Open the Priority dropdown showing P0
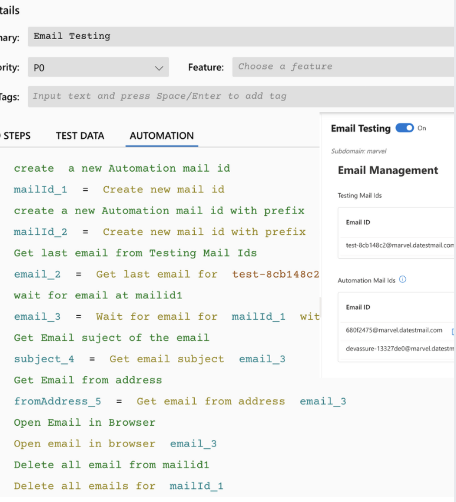The image size is (456, 502). pyautogui.click(x=98, y=67)
